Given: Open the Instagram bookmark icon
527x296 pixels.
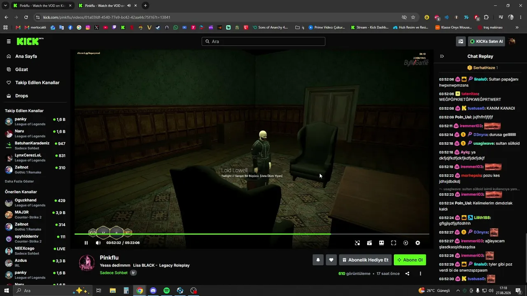Looking at the screenshot, I should coord(88,28).
